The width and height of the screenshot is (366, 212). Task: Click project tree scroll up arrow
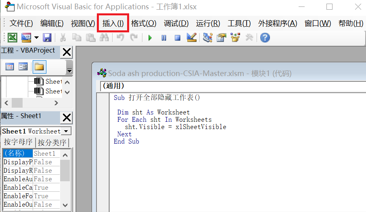click(x=67, y=83)
